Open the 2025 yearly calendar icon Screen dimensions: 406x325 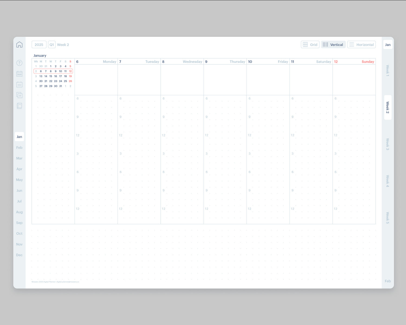[x=19, y=74]
